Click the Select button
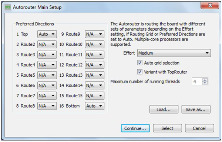 168,128
